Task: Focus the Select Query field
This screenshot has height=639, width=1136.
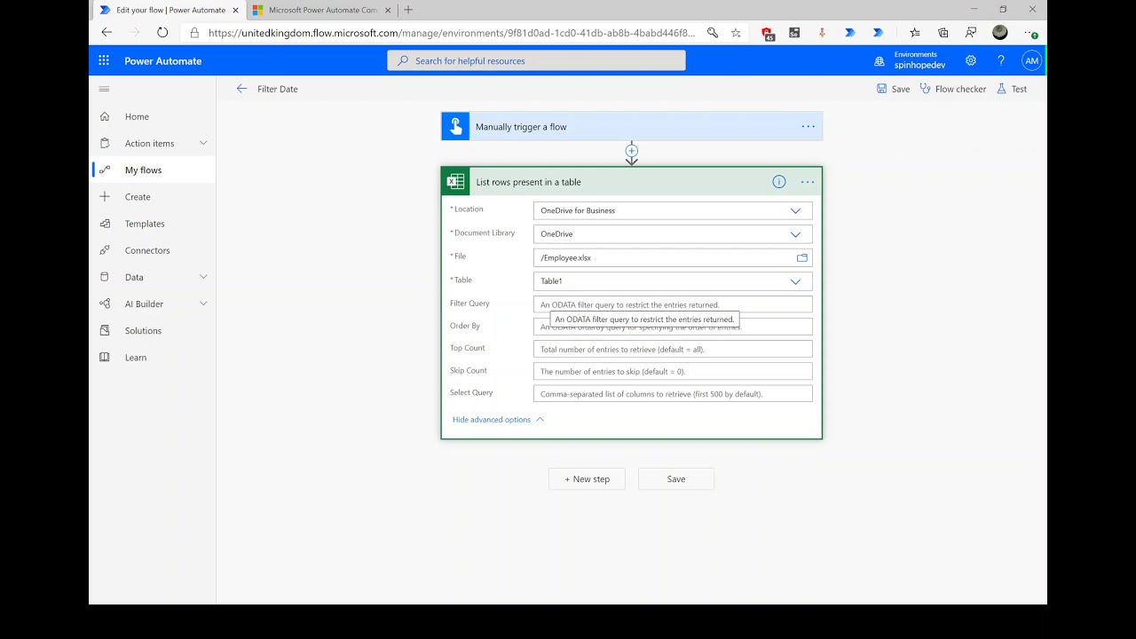Action: pos(673,393)
